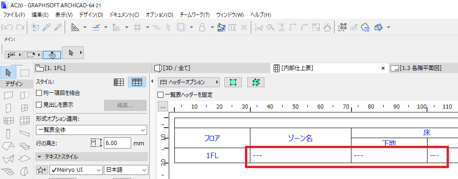Image resolution: width=458 pixels, height=179 pixels.
Task: Click the Fillet curved arrow icon
Action: (305, 27)
